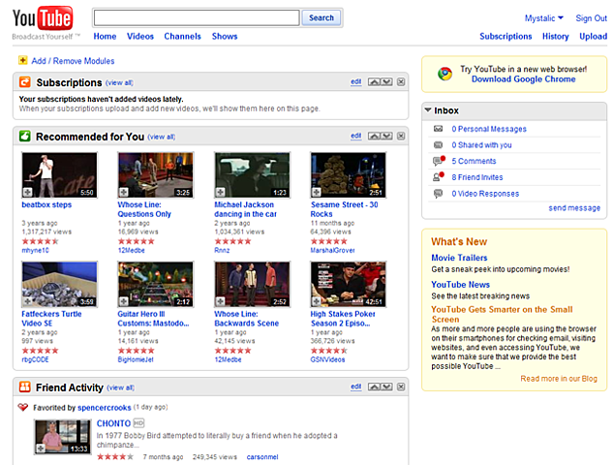
Task: Open uploader 12Medbe under Questions Only
Action: 131,250
